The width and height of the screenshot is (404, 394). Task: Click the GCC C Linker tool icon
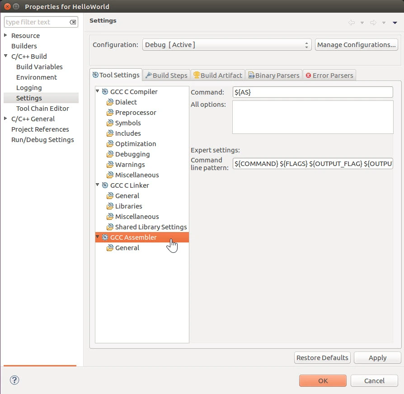[x=105, y=185]
